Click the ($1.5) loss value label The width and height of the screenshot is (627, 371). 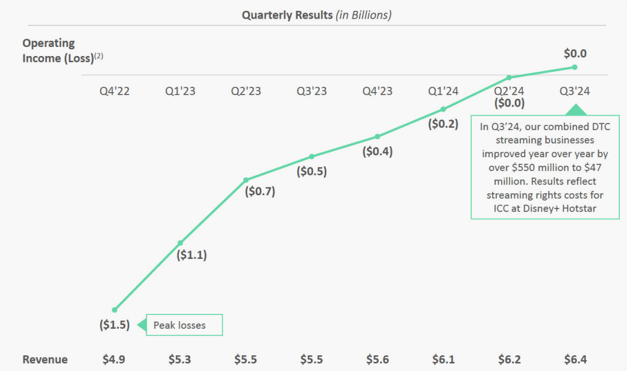114,325
